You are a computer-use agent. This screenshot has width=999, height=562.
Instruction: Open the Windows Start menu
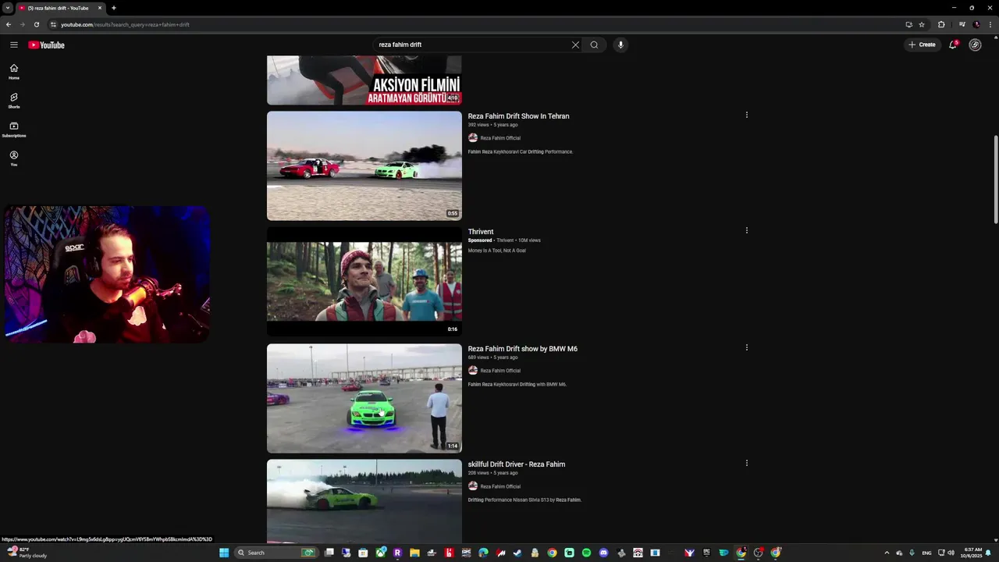tap(224, 553)
